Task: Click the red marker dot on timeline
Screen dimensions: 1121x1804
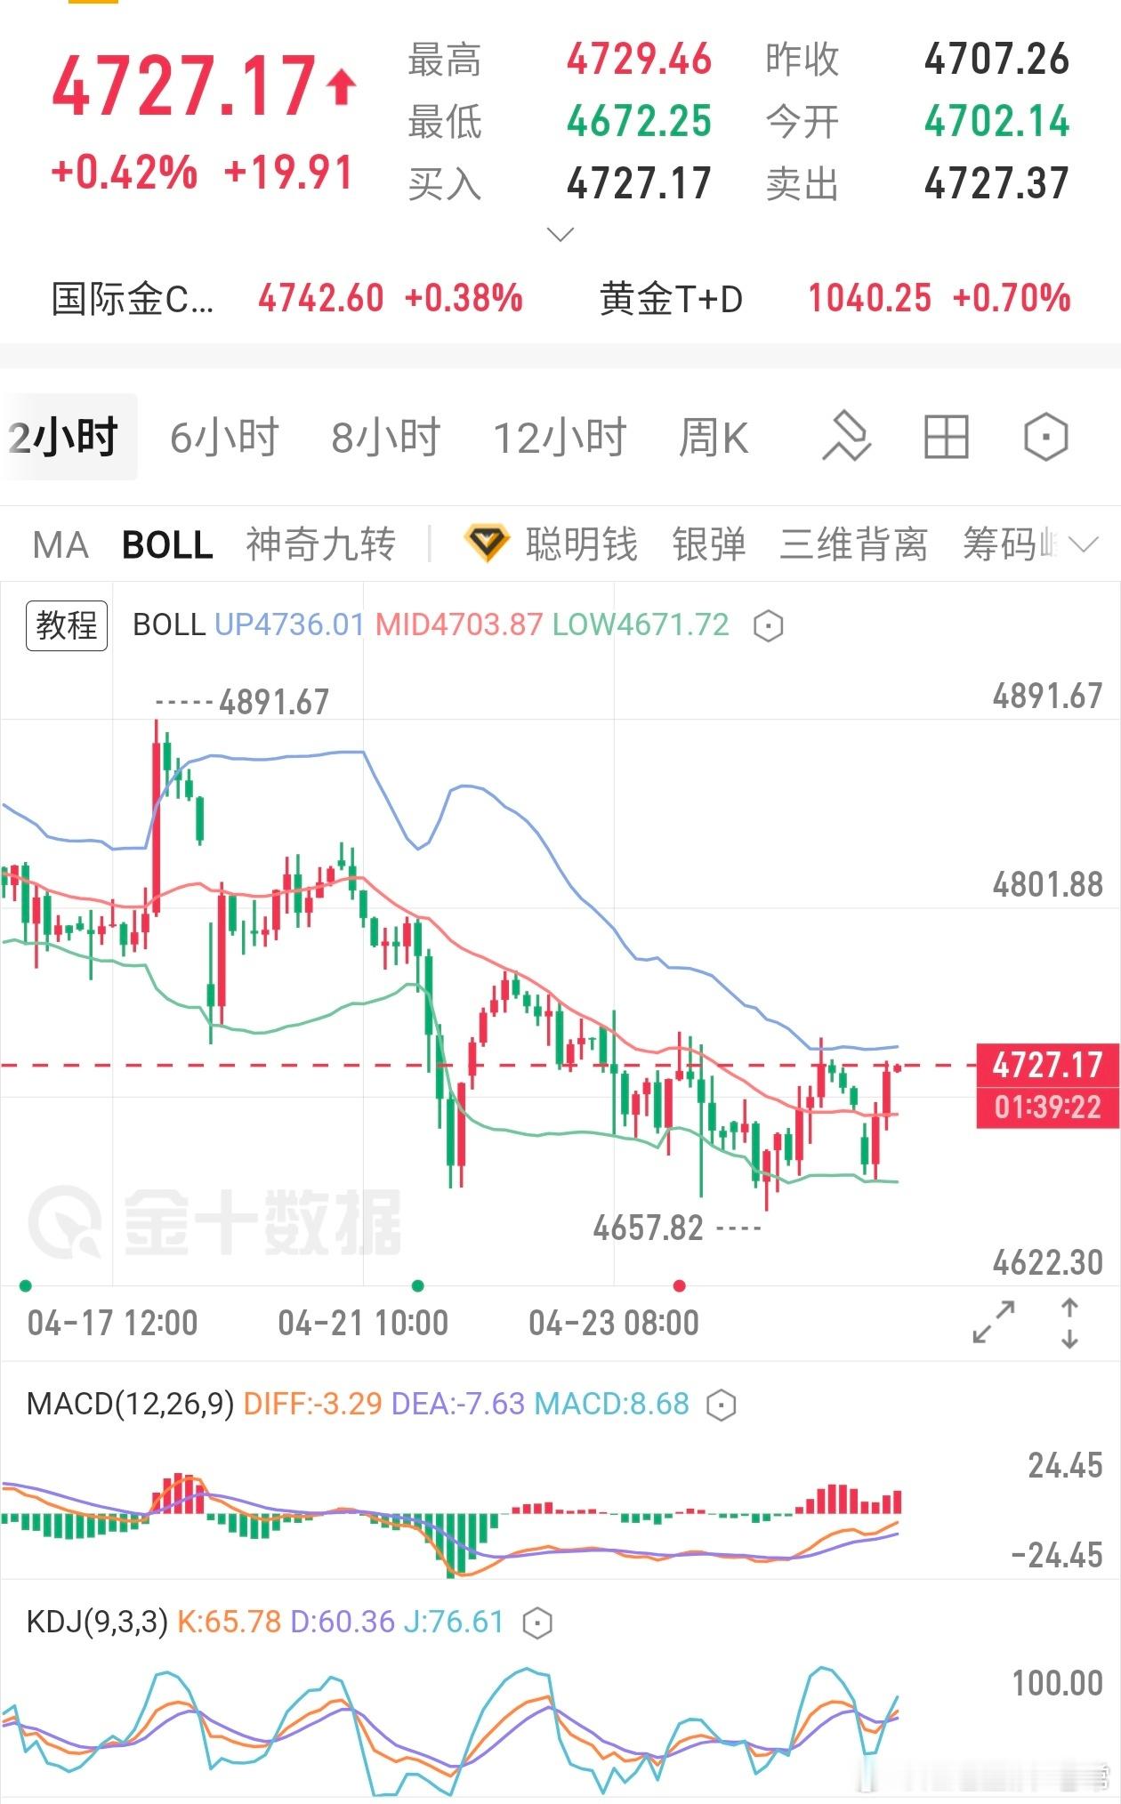Action: coord(680,1285)
